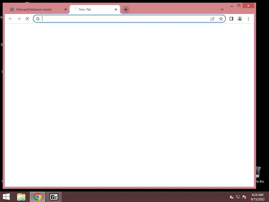Click the muted volume tray icon
The height and width of the screenshot is (202, 269).
(232, 197)
